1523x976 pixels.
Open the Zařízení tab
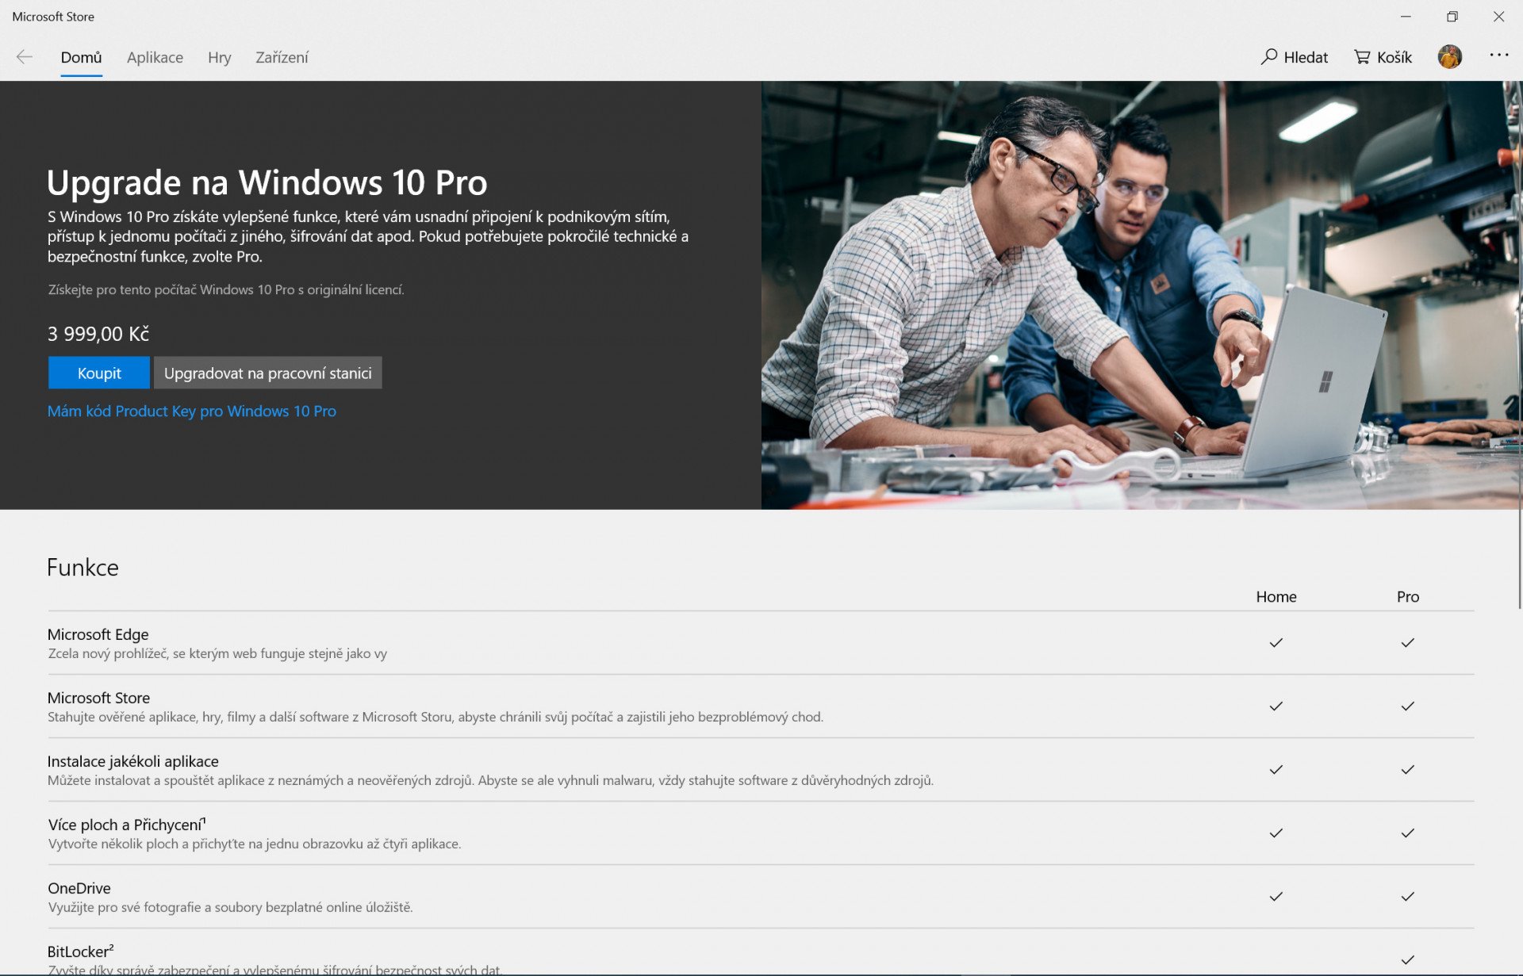pyautogui.click(x=282, y=57)
